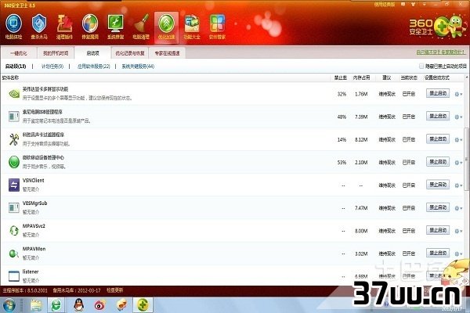This screenshot has width=470, height=313.
Task: Select the 优化加速 green arrows icon
Action: (x=166, y=23)
